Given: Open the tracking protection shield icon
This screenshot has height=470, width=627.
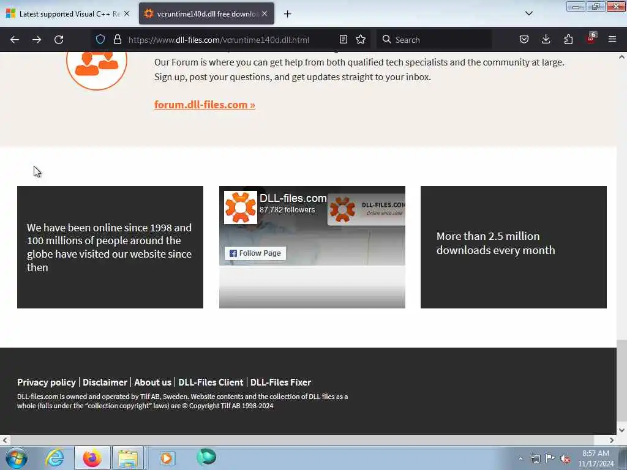Looking at the screenshot, I should tap(100, 39).
